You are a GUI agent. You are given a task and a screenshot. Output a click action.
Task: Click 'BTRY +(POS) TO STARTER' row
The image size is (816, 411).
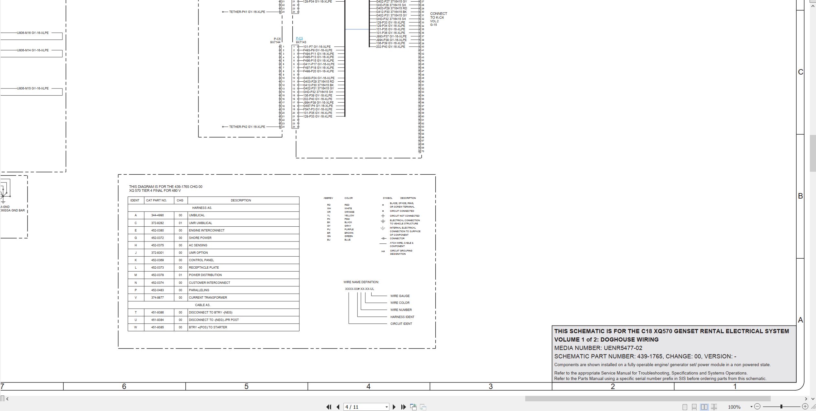point(213,327)
